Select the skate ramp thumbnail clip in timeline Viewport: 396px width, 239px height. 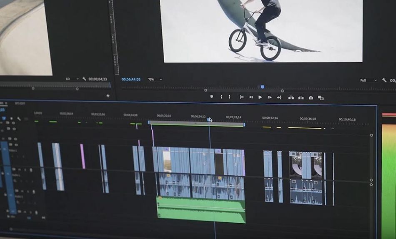[x=295, y=165]
